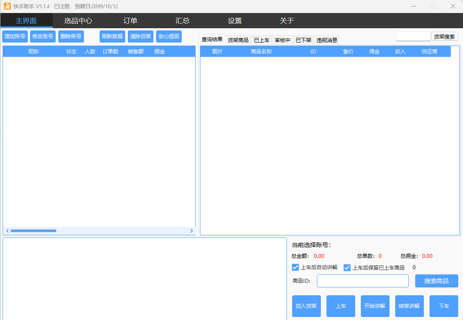463x320 pixels.
Task: Click the 货架搜索 button
Action: coord(444,37)
